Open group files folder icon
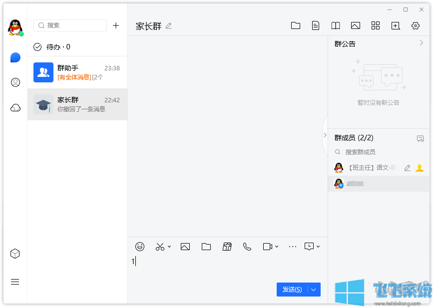This screenshot has height=307, width=433. [x=296, y=25]
